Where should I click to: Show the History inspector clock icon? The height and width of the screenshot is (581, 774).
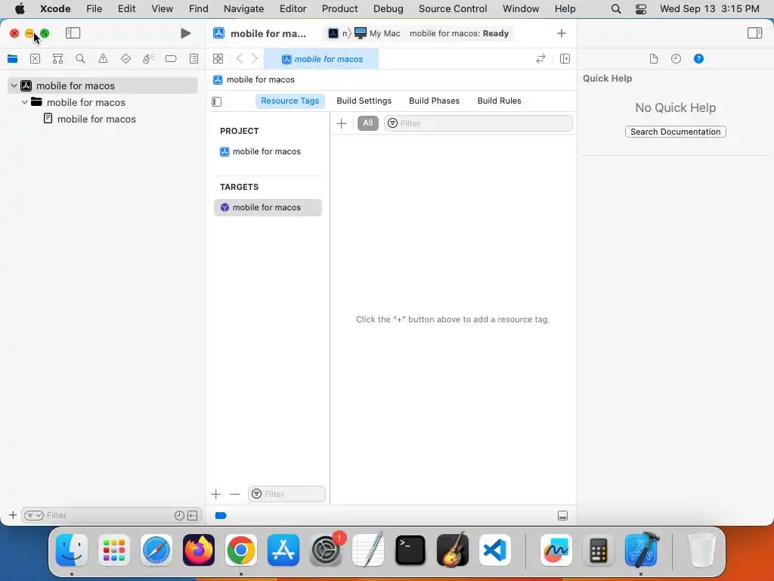[676, 59]
